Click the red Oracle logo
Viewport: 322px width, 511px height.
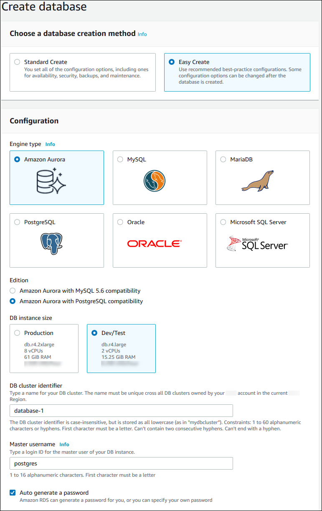click(x=154, y=243)
